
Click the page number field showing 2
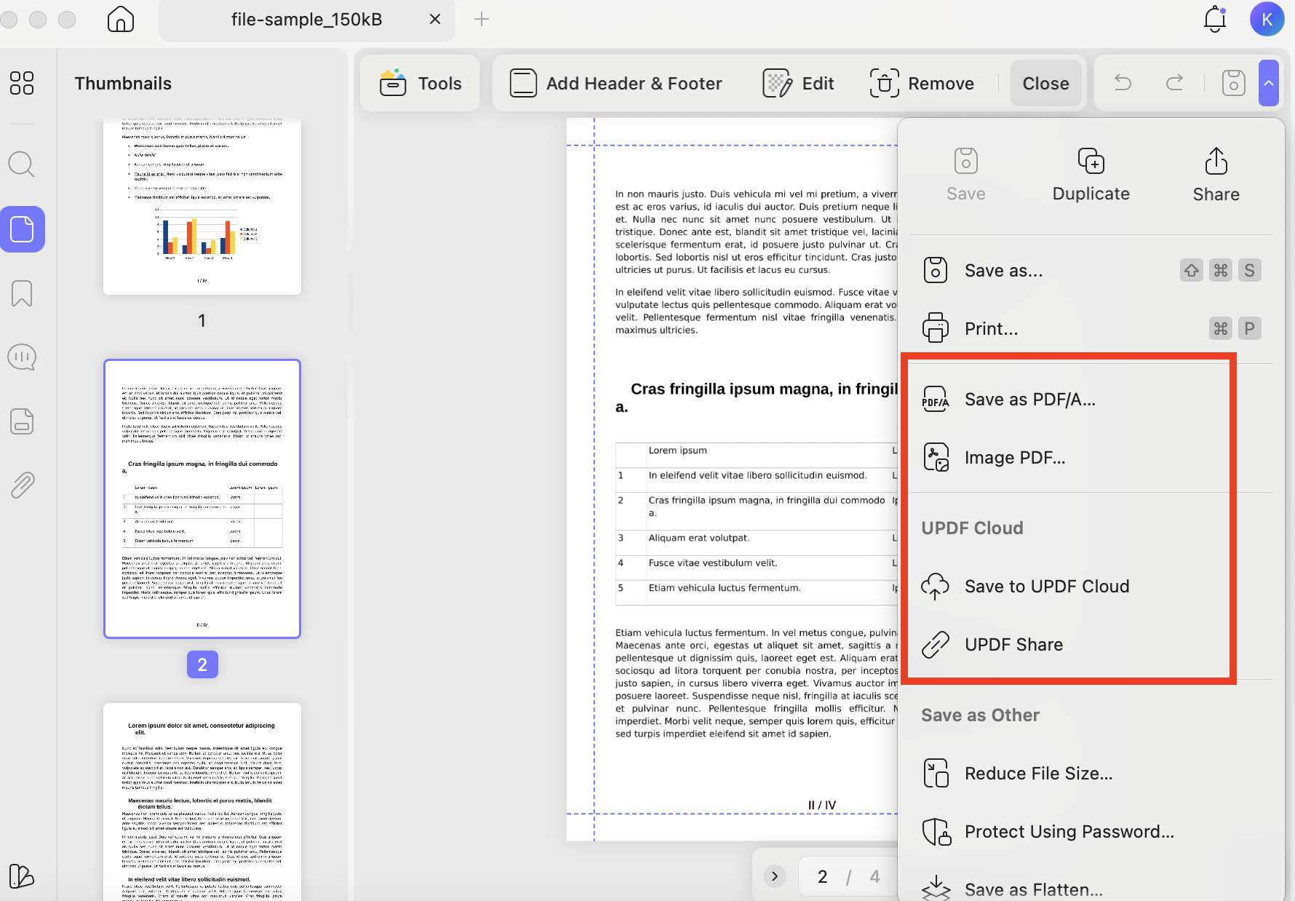click(822, 876)
